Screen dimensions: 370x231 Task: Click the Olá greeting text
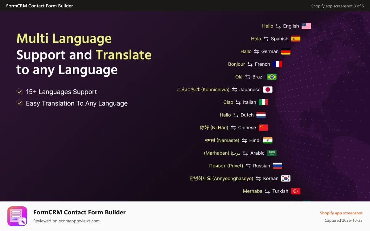(239, 77)
